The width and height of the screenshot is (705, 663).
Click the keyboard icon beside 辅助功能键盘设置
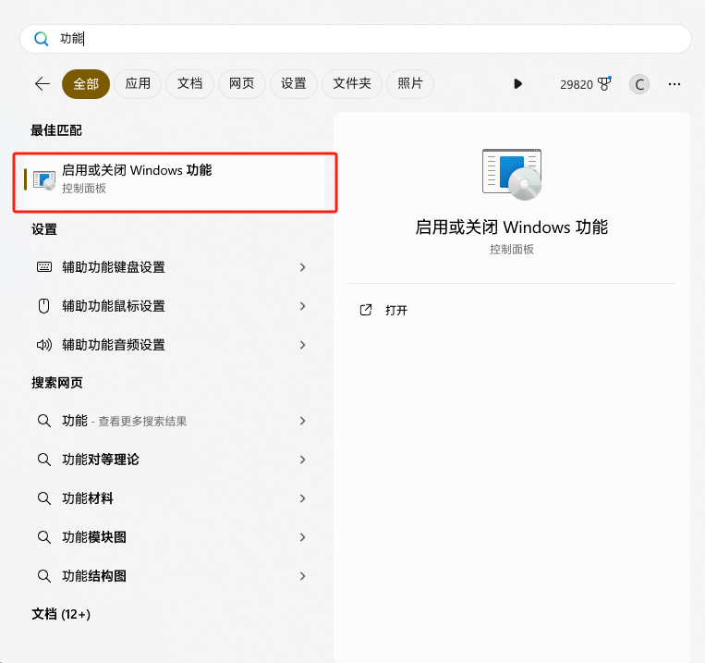point(44,267)
